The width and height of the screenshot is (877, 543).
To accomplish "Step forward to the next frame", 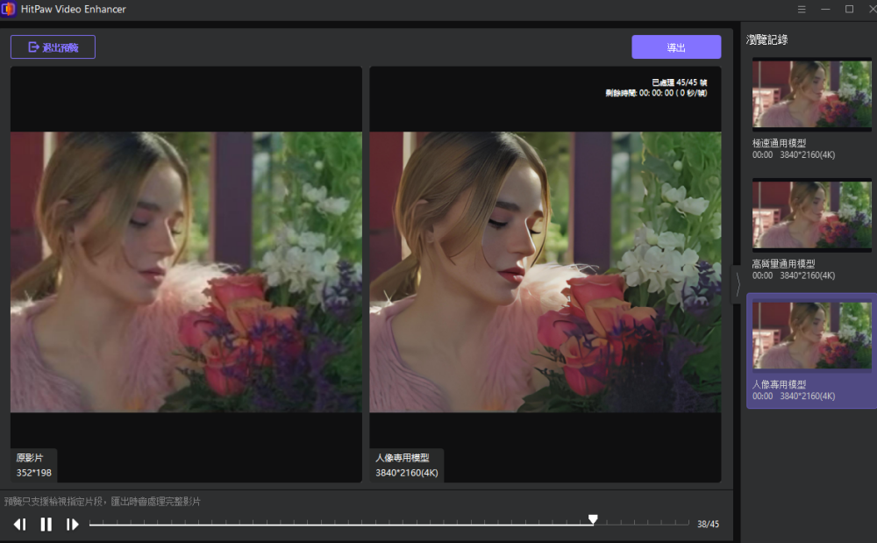I will tap(73, 525).
